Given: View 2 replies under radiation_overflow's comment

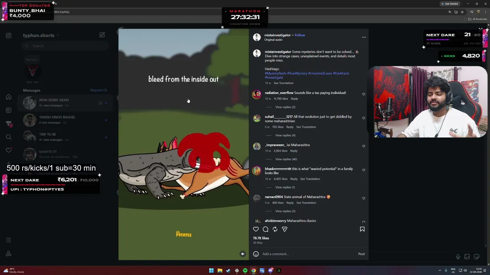Looking at the screenshot, I should 285,107.
